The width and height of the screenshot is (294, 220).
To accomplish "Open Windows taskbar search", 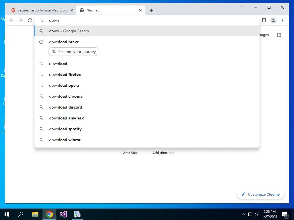I will [21, 214].
